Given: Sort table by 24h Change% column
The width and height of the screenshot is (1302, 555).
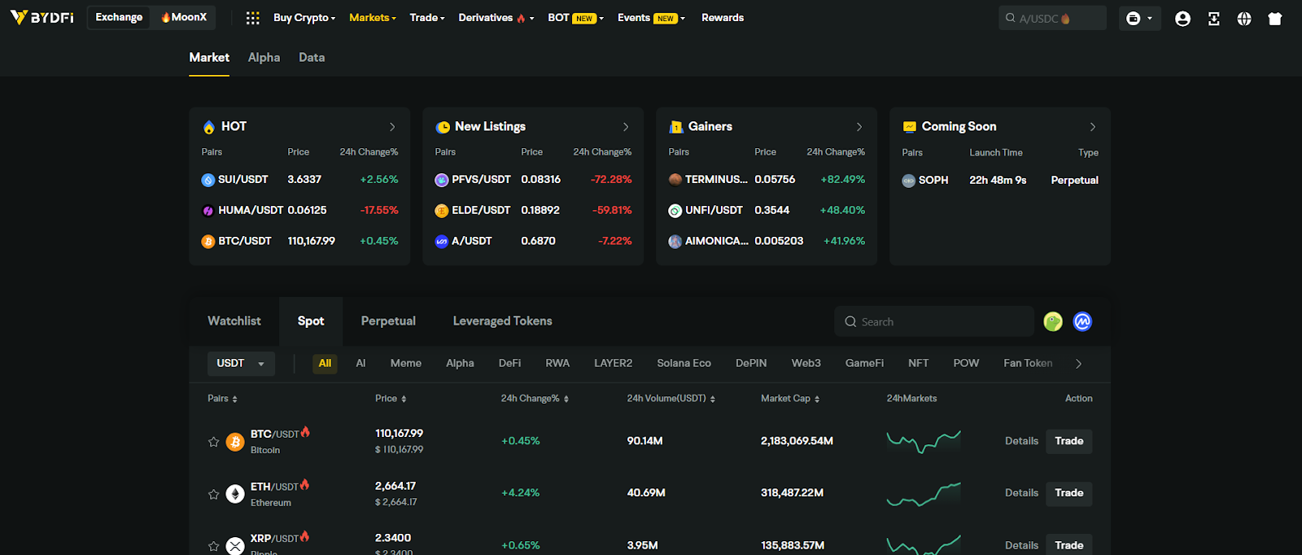Looking at the screenshot, I should coord(535,399).
